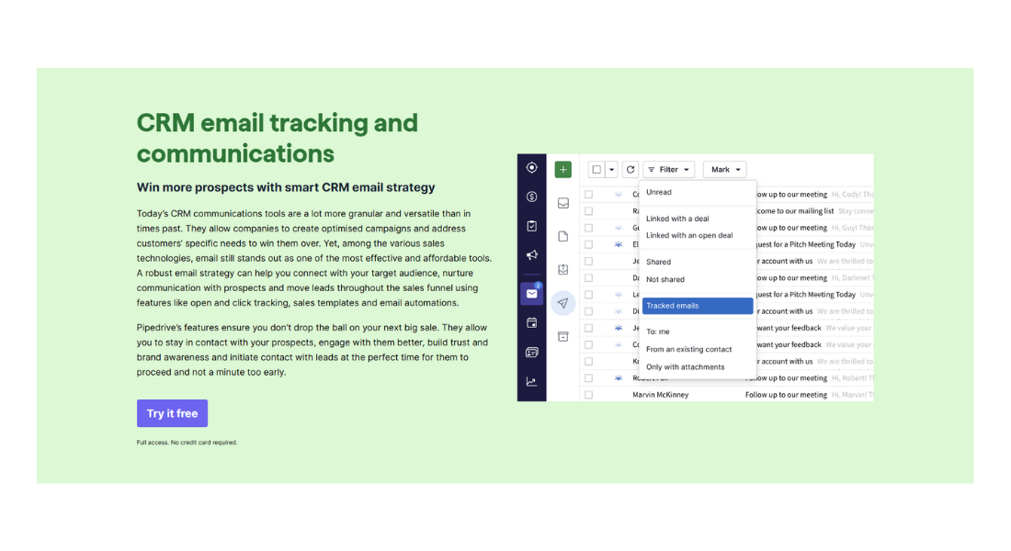
Task: Tick the select-all checkbox in mail toolbar
Action: click(596, 170)
